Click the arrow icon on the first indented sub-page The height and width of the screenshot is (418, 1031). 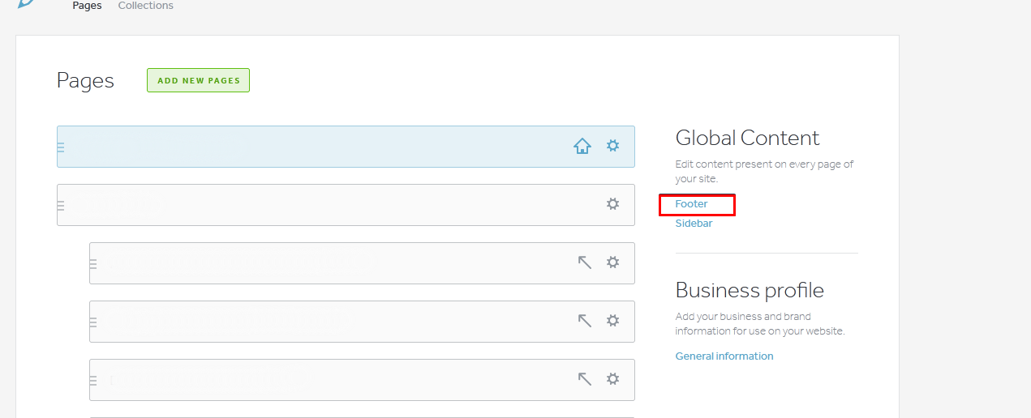585,262
